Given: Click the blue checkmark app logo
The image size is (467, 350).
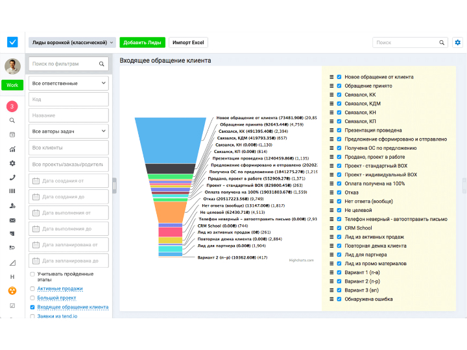Looking at the screenshot, I should pyautogui.click(x=12, y=43).
